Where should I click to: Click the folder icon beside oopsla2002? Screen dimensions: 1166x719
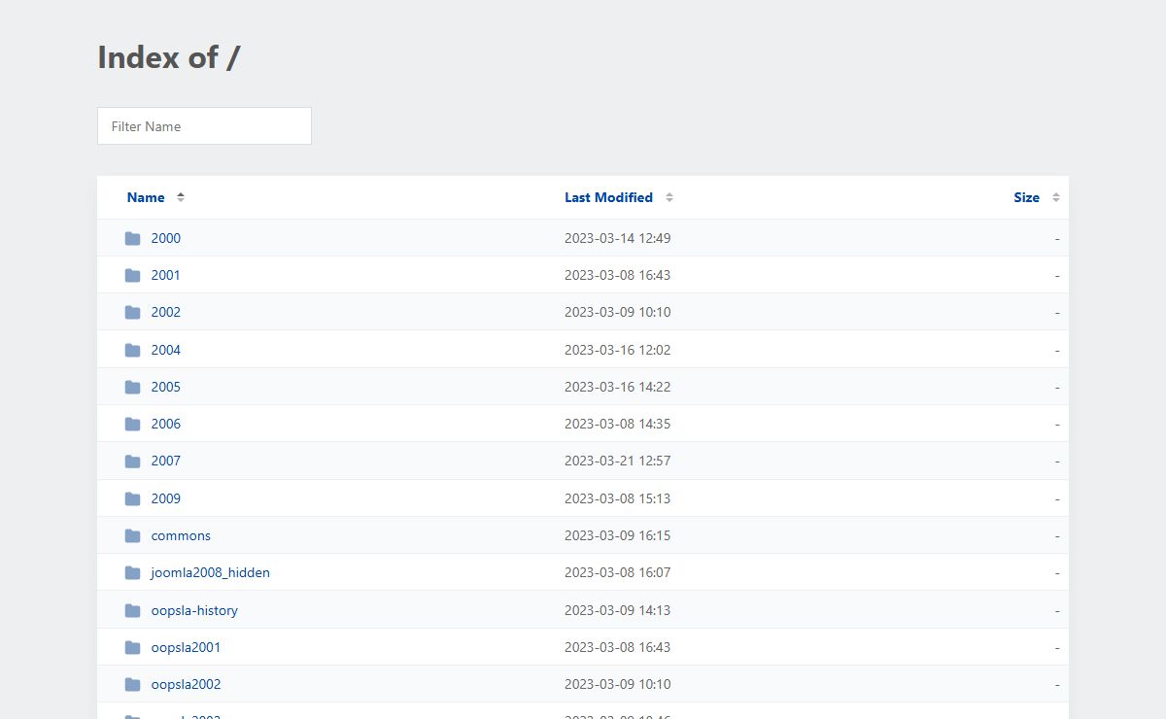[132, 685]
